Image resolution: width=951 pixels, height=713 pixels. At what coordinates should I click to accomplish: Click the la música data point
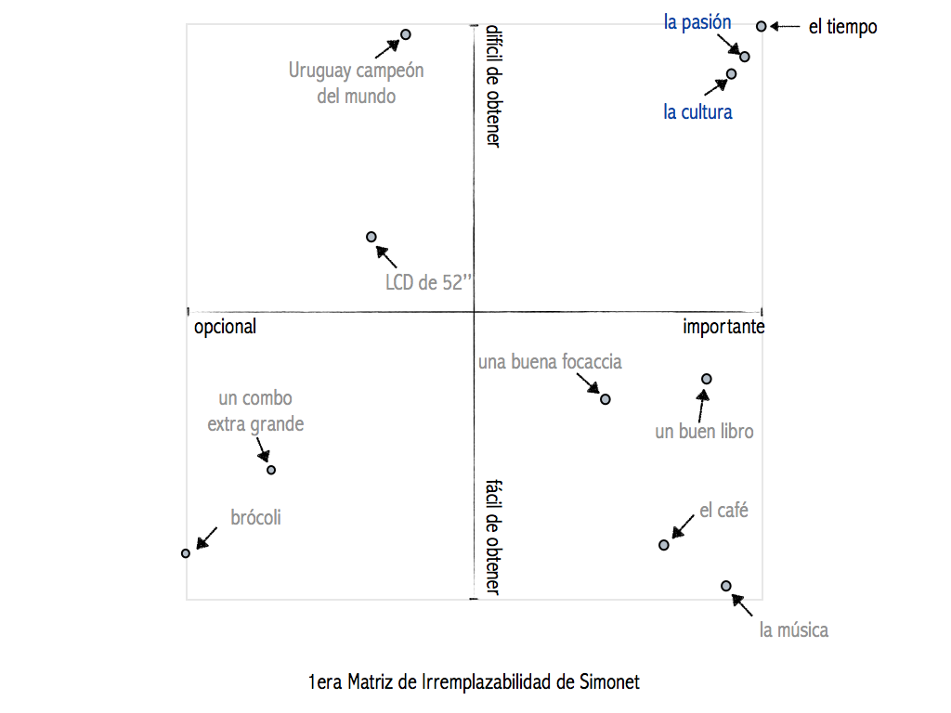pyautogui.click(x=726, y=586)
